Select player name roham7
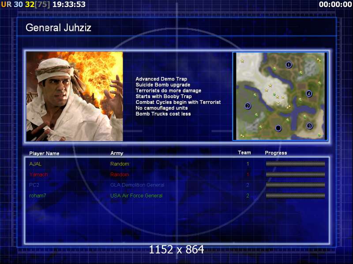353x264 pixels. 38,195
